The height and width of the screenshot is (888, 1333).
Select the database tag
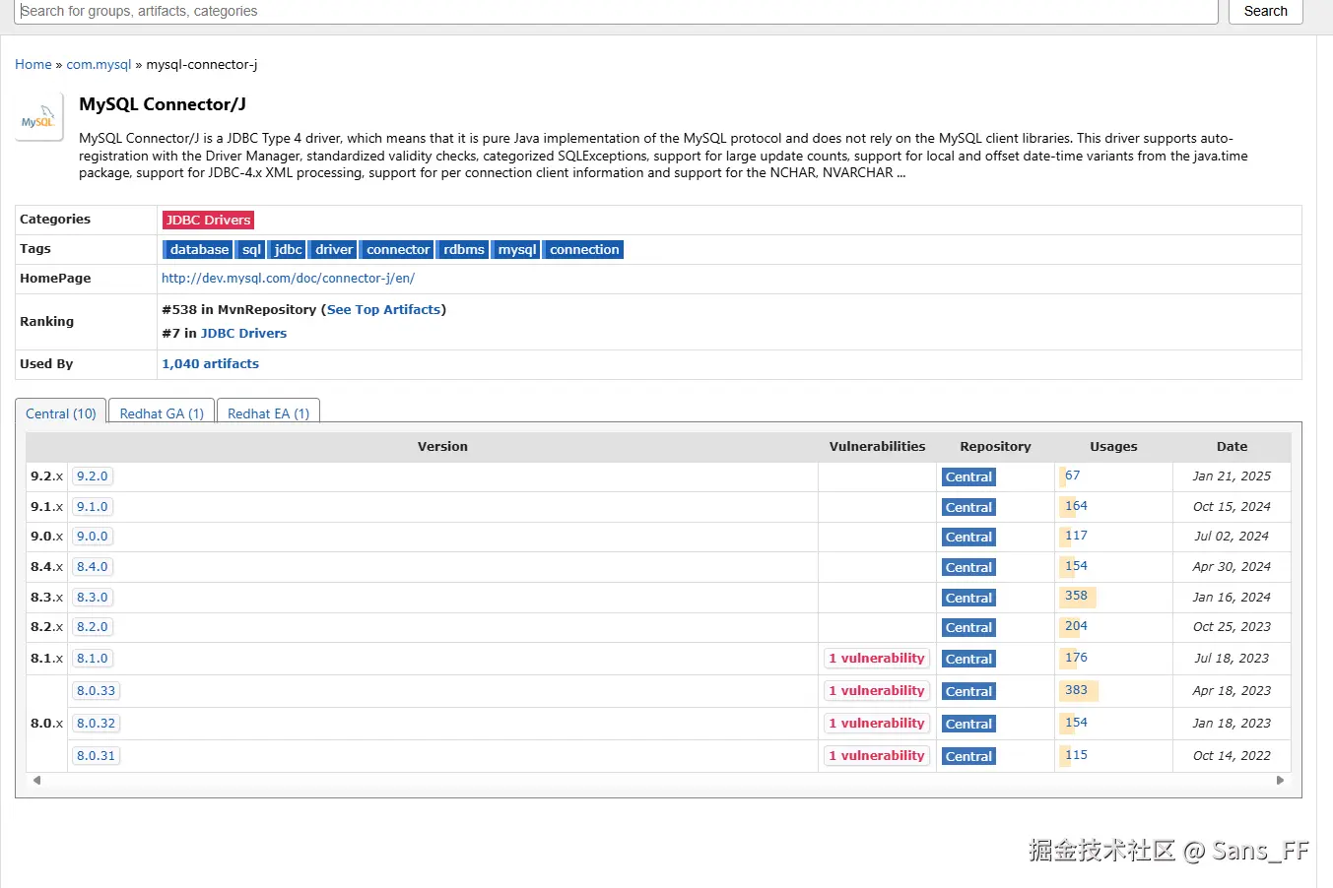198,250
